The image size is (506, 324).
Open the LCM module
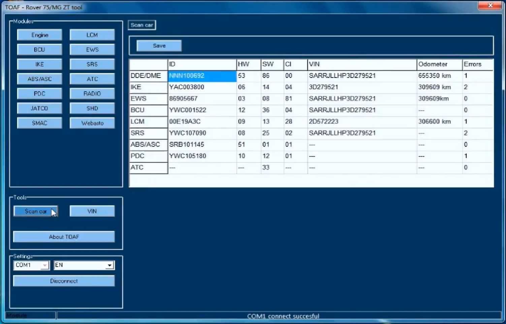92,35
